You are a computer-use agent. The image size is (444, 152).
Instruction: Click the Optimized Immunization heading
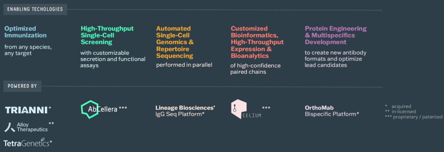[x=25, y=32]
